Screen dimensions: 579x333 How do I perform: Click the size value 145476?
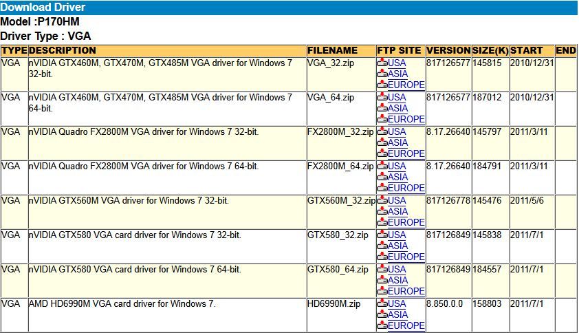487,200
